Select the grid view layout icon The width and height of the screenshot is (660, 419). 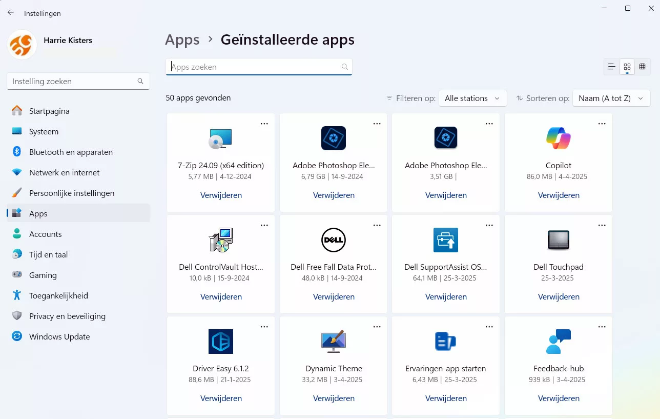click(x=627, y=67)
